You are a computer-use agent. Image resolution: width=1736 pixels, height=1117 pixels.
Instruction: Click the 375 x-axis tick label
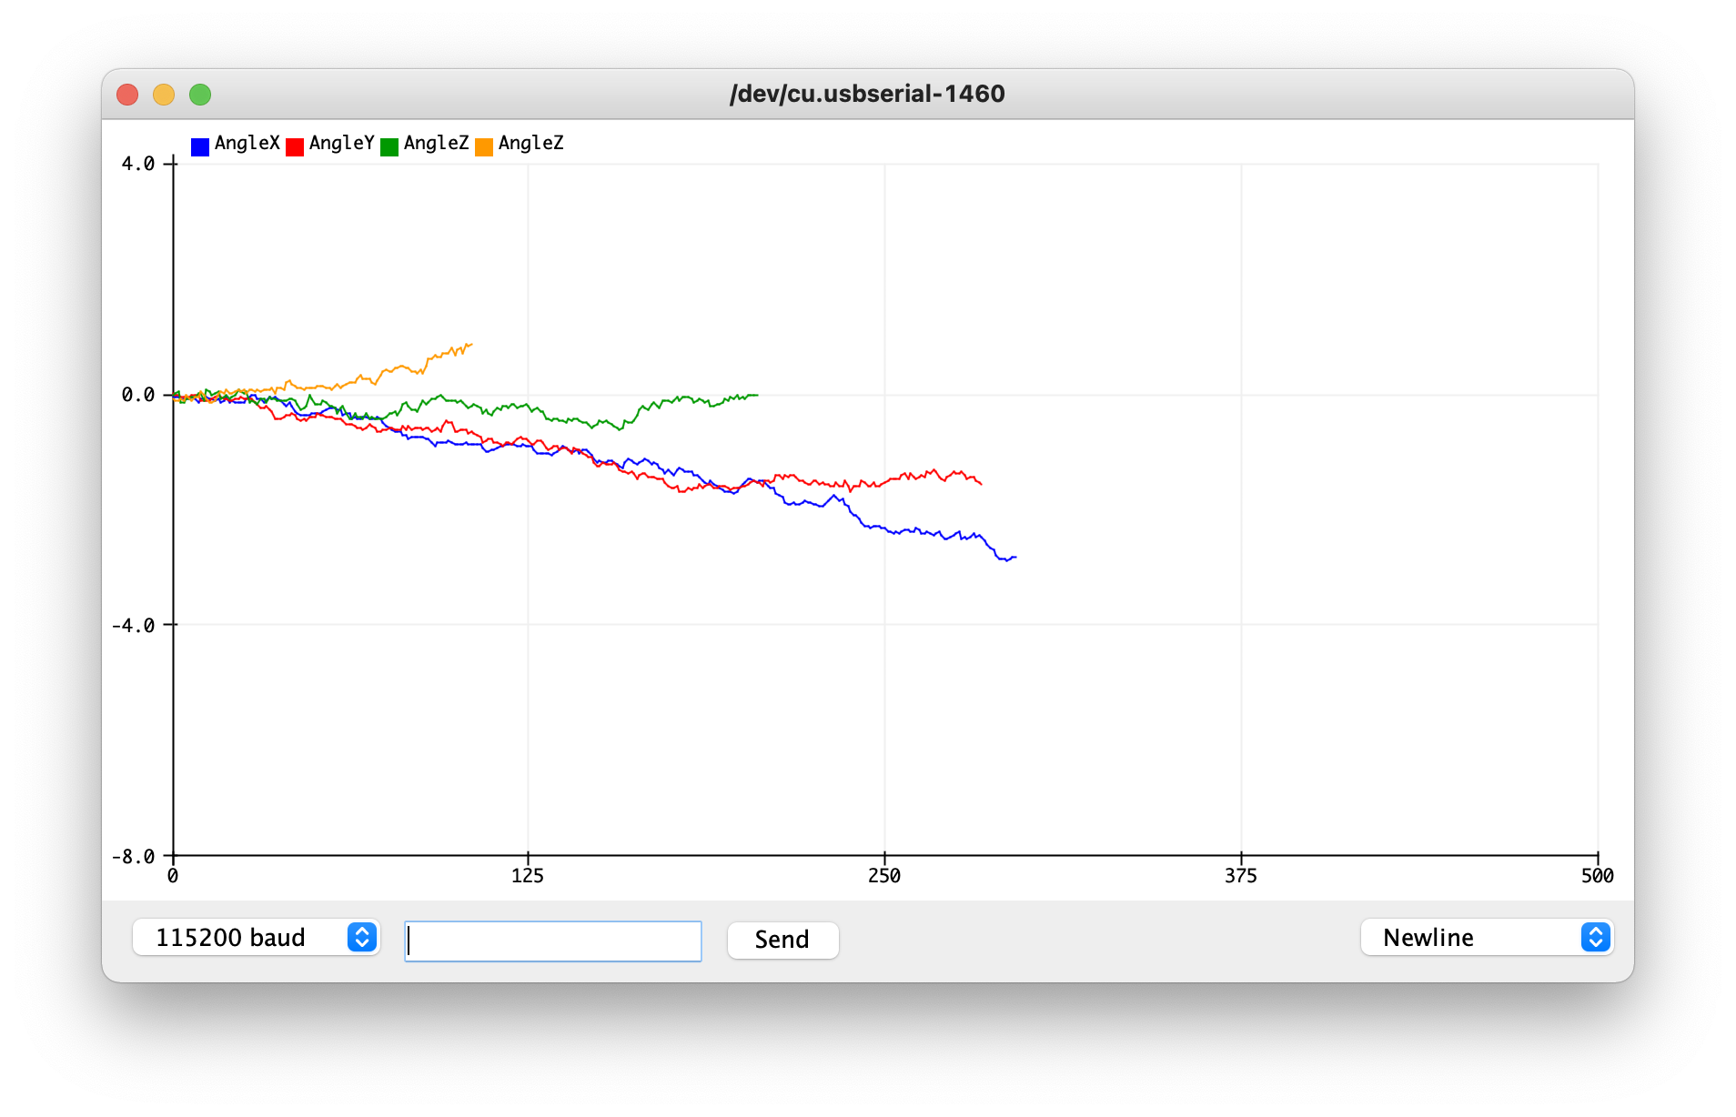pyautogui.click(x=1241, y=876)
